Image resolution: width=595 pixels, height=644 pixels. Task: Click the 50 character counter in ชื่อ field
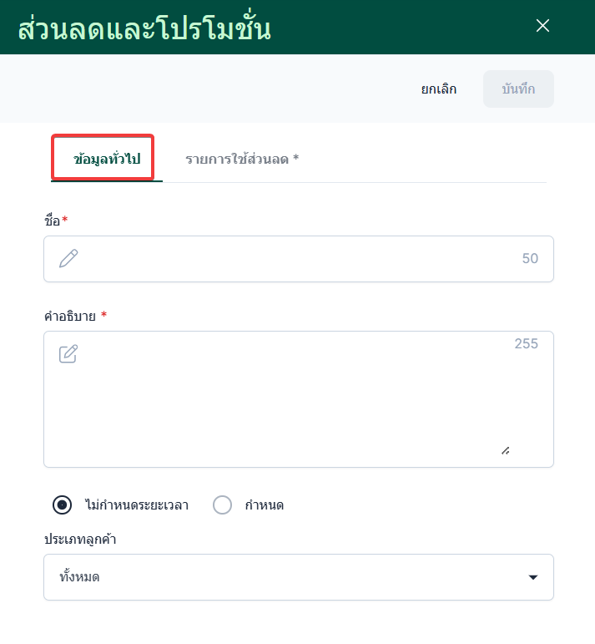tap(530, 259)
